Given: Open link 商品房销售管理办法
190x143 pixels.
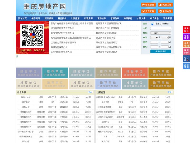Looking at the screenshot, I should click(106, 38).
